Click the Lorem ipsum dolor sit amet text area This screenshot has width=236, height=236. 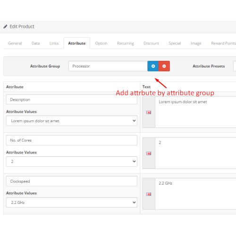195,112
